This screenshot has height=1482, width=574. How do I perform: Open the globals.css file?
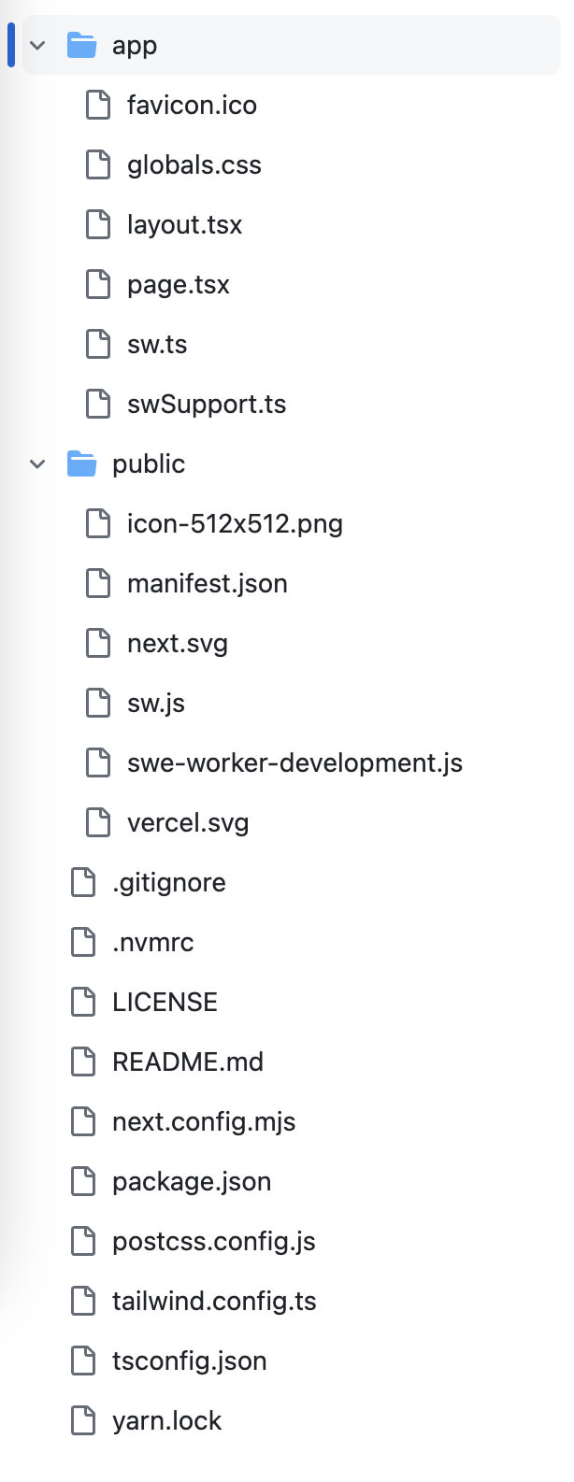(194, 164)
